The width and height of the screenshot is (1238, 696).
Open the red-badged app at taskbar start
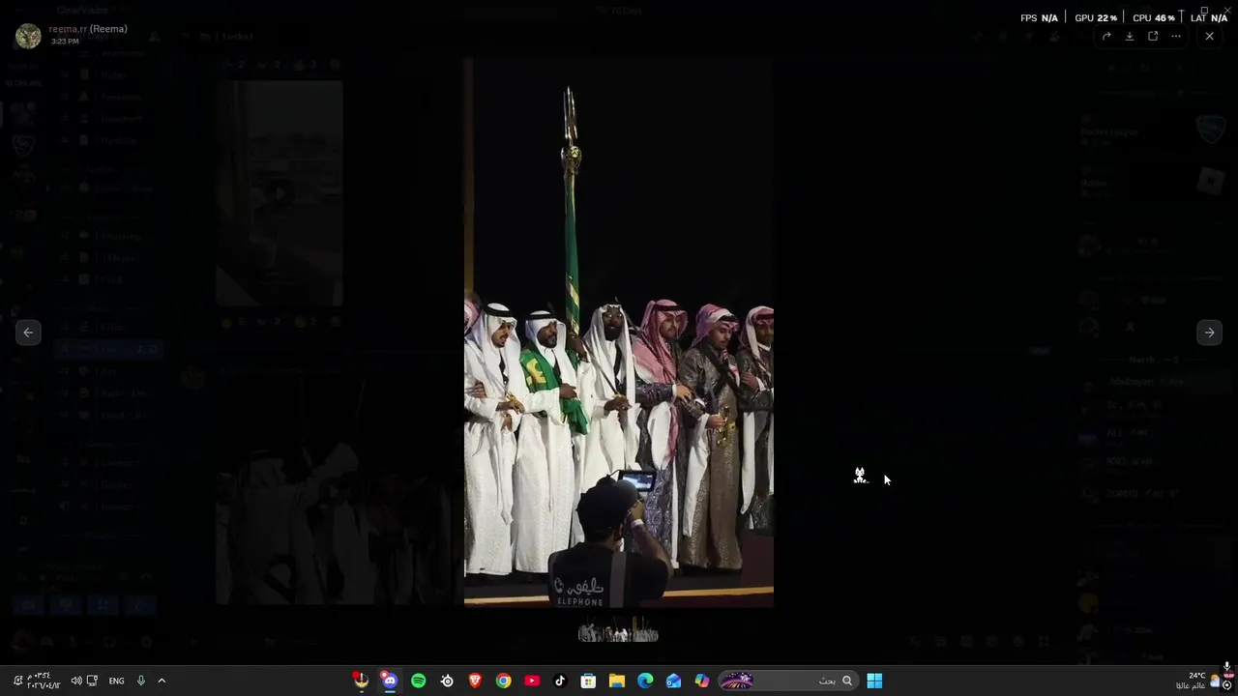coord(361,681)
